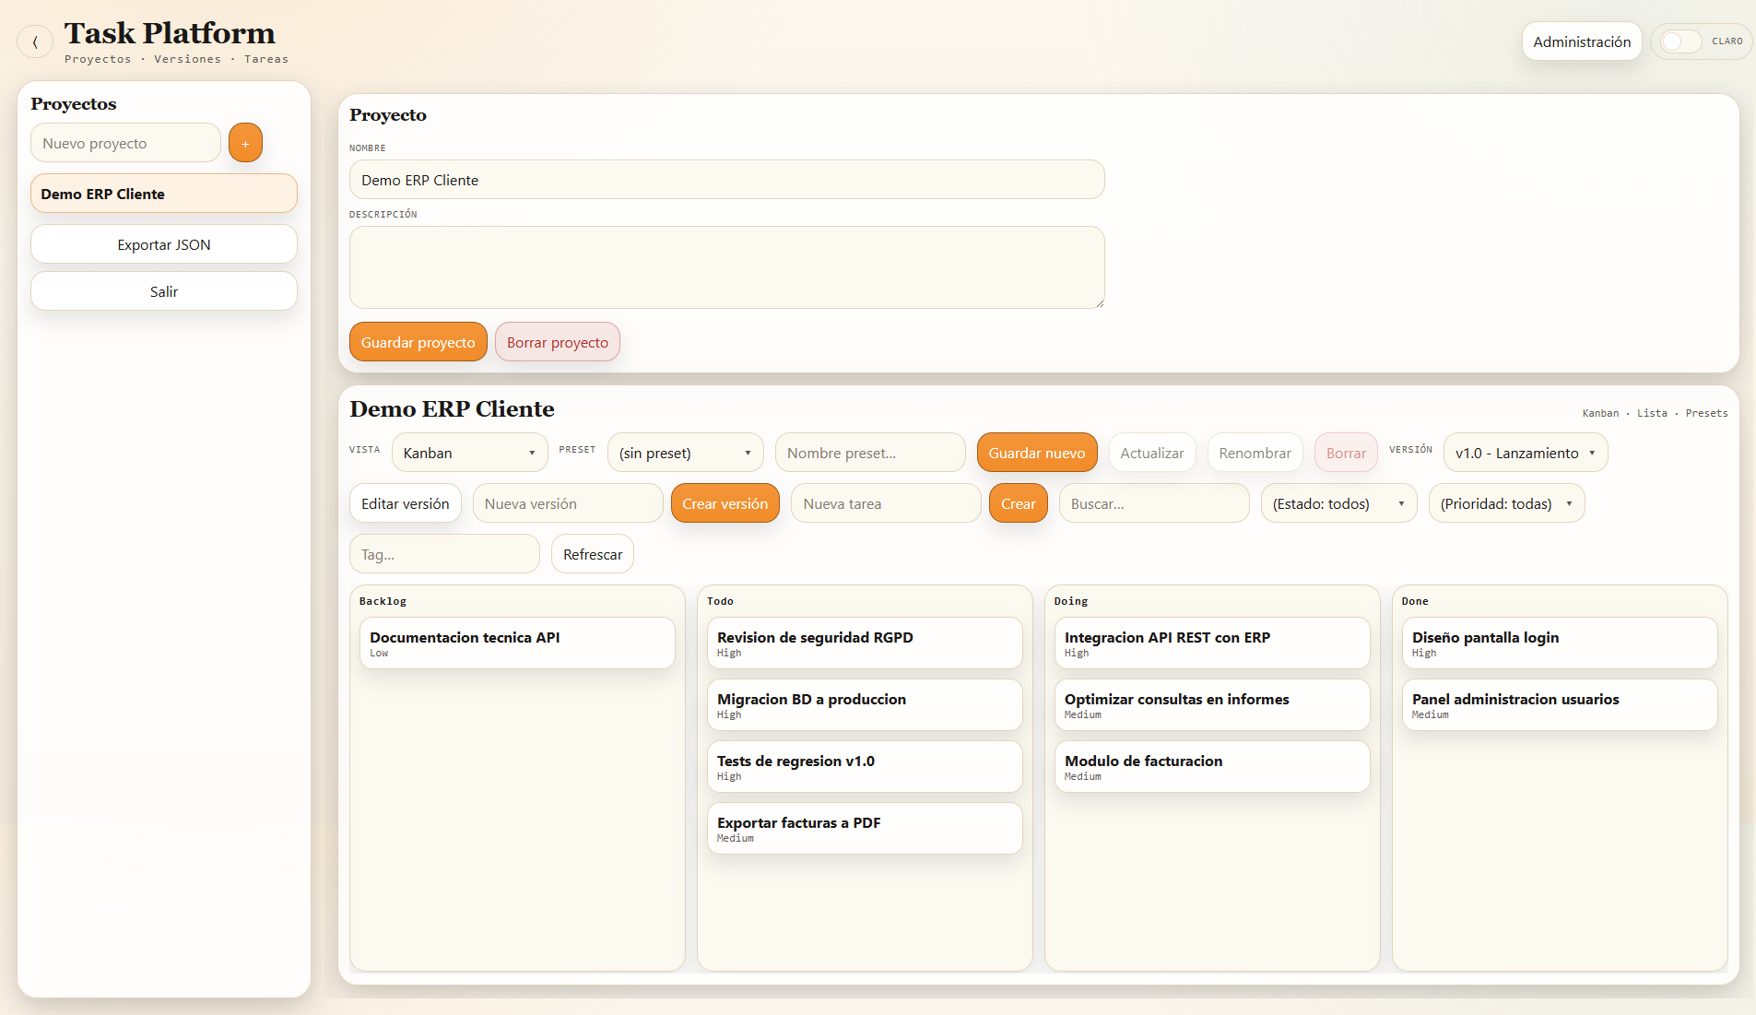Screen dimensions: 1756x1015
Task: Open the Migracion BD a produccion task card
Action: click(864, 704)
